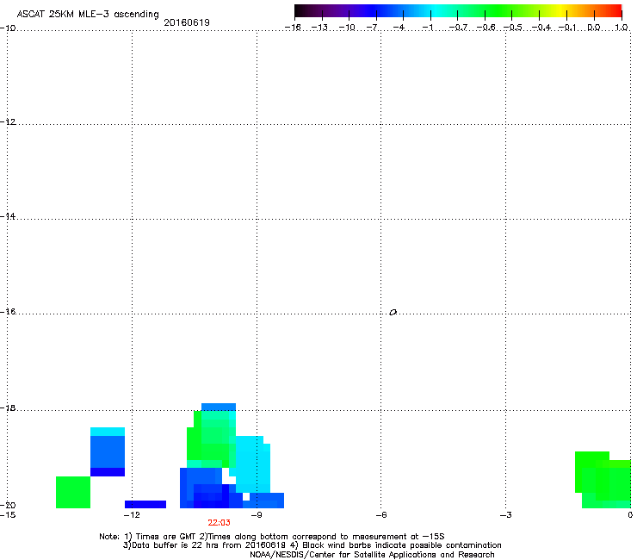
Task: Click the 0 longitude axis label
Action: (630, 515)
